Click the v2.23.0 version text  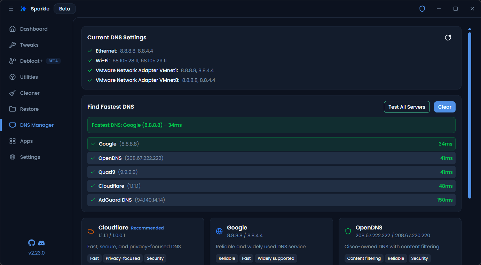37,253
